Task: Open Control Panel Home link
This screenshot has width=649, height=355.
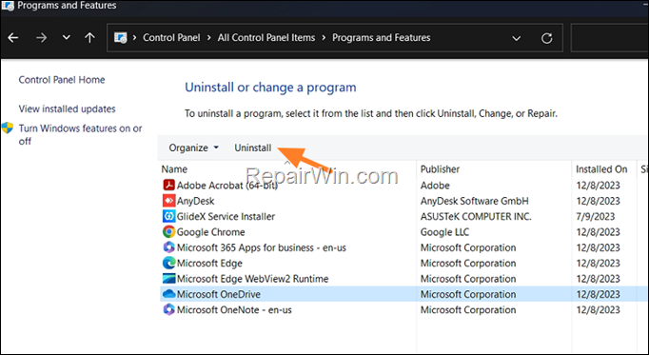Action: 62,79
